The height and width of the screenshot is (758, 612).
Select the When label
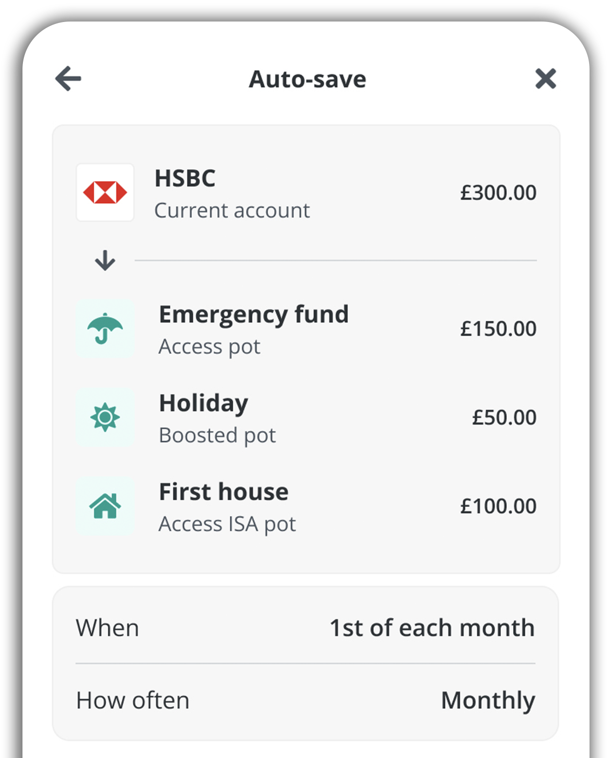(x=108, y=628)
